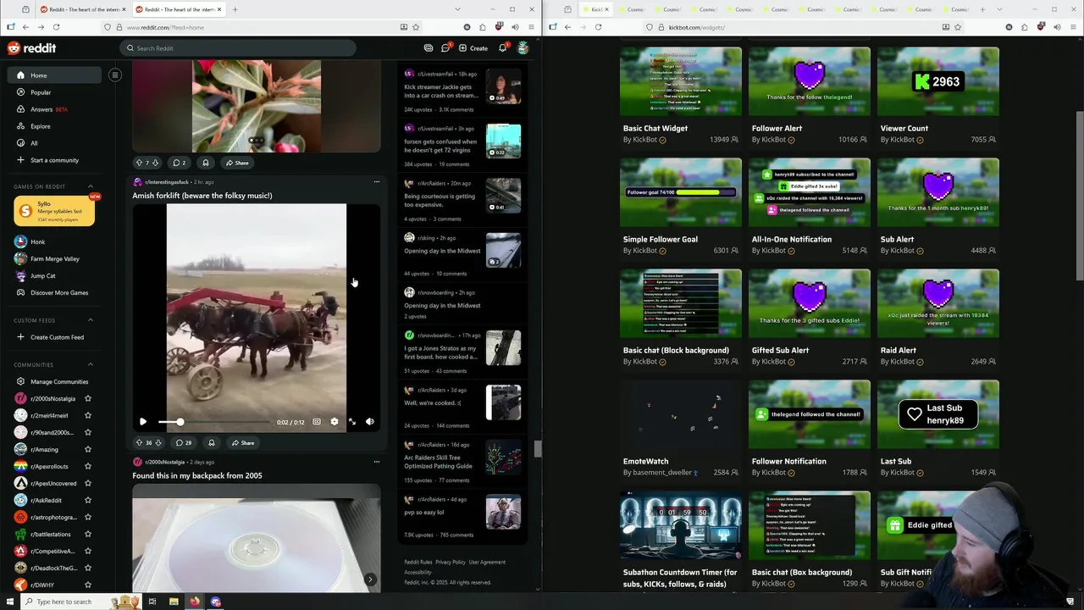Favorite r/2meirl4meirl with star

[88, 415]
